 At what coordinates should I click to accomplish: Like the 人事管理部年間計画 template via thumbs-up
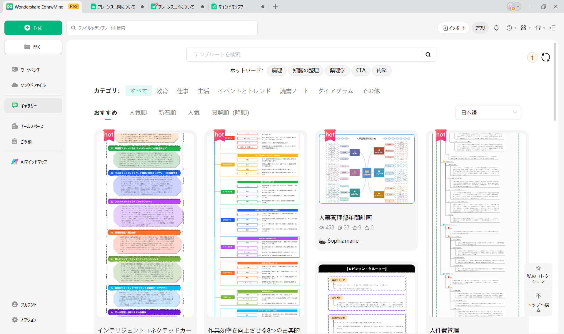click(x=367, y=228)
